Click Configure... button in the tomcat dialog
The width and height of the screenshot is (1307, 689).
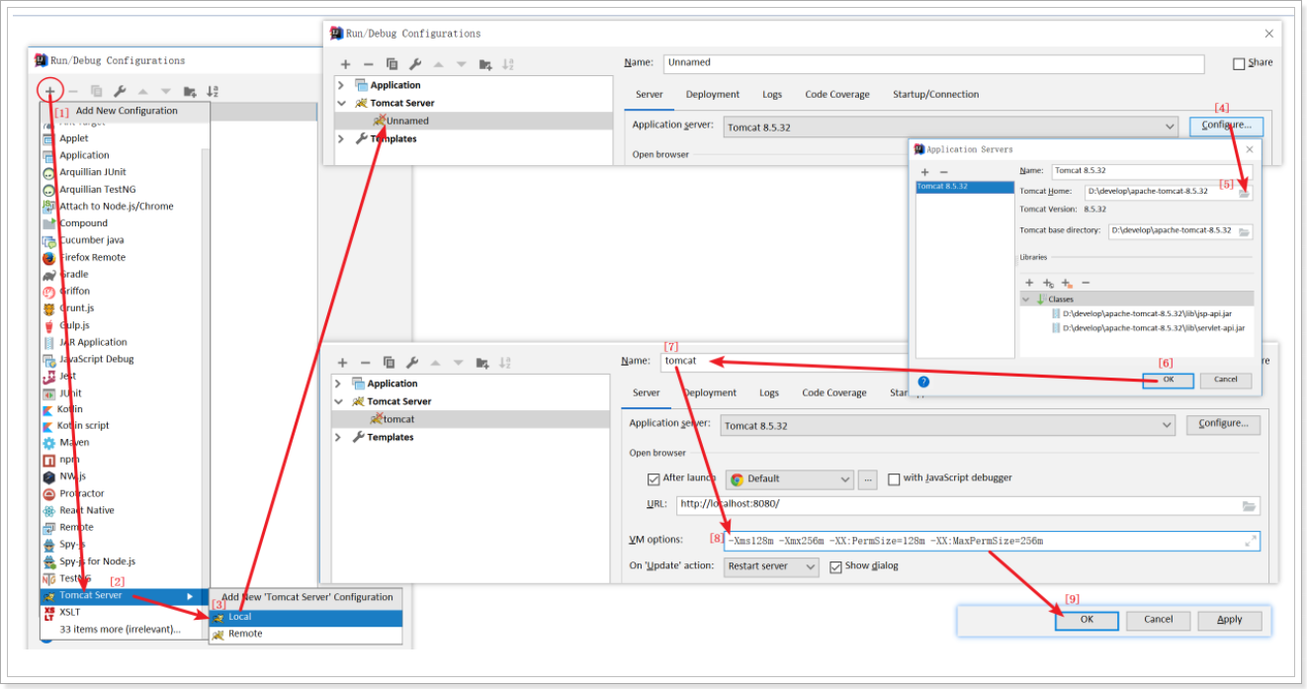1224,424
